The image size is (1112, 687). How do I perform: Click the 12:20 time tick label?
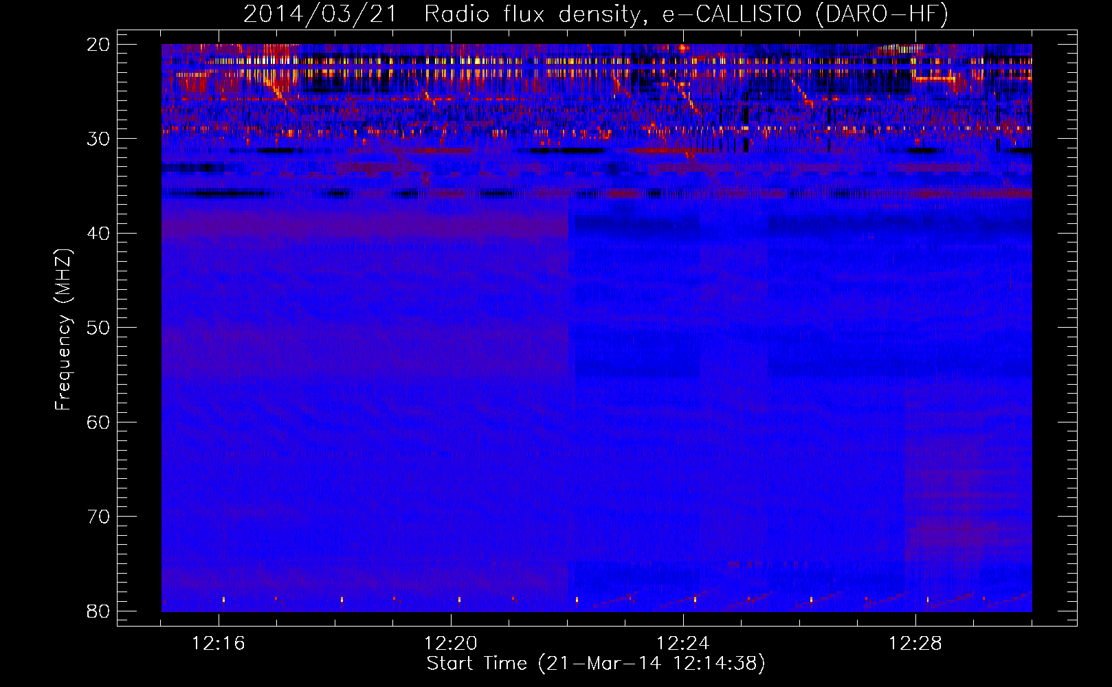click(x=451, y=644)
